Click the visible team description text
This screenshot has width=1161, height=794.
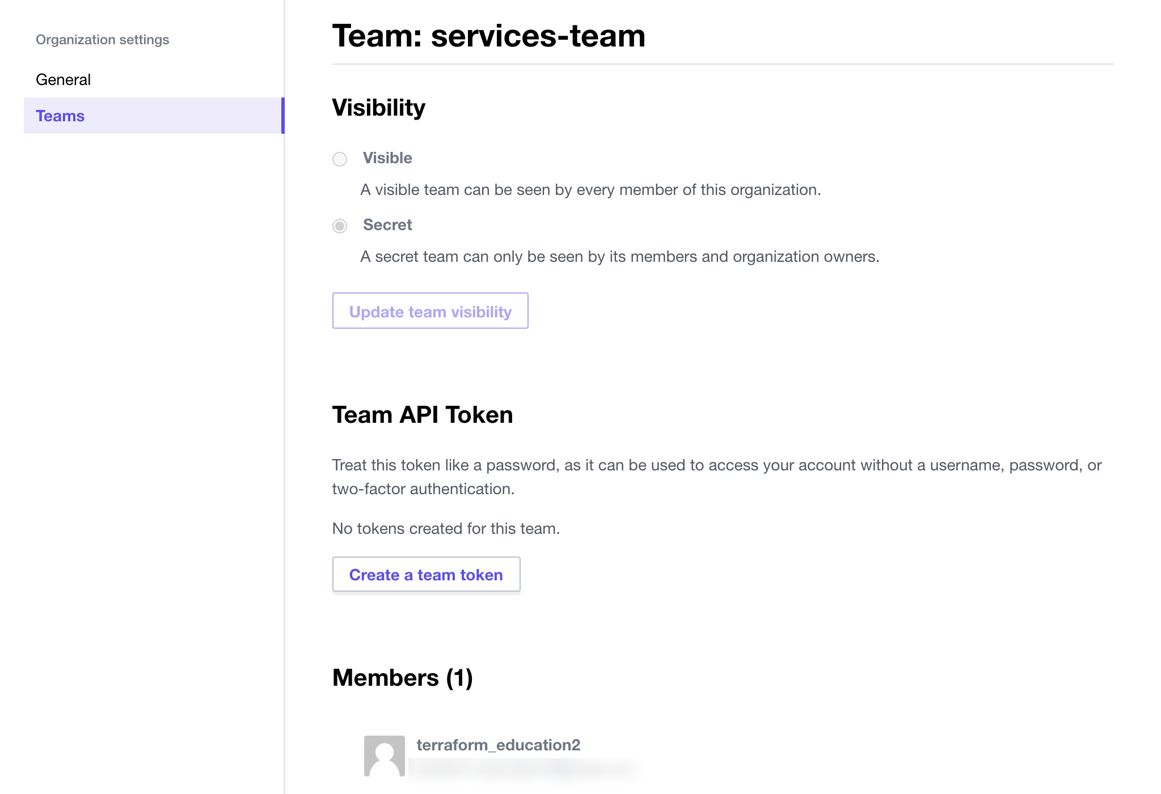pos(591,190)
